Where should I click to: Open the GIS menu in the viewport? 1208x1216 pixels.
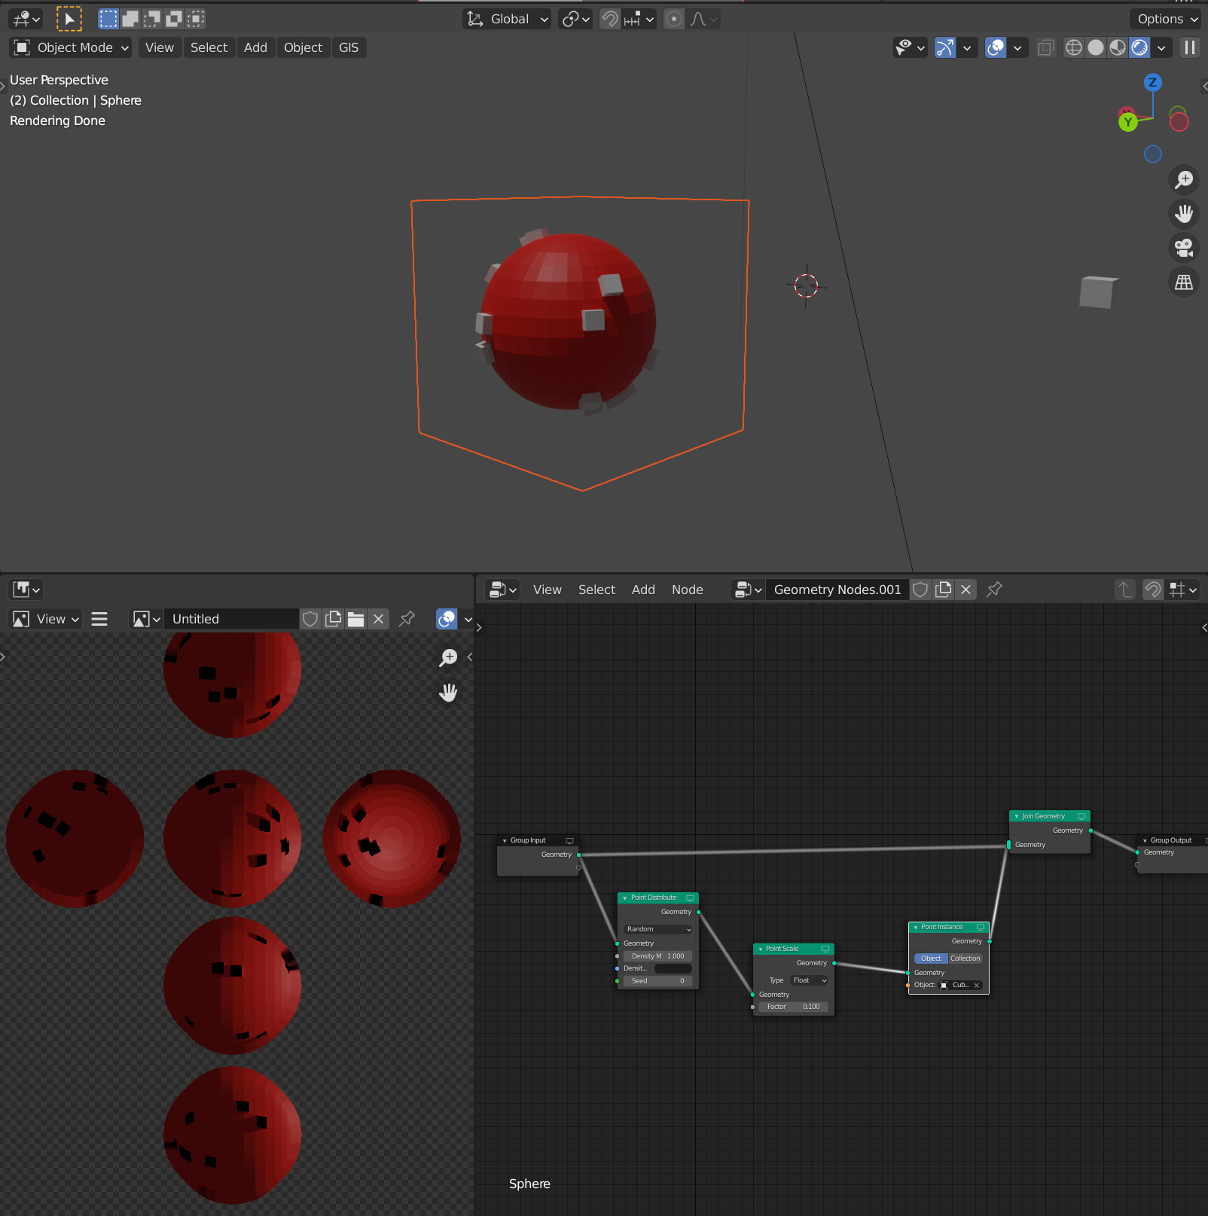point(349,48)
